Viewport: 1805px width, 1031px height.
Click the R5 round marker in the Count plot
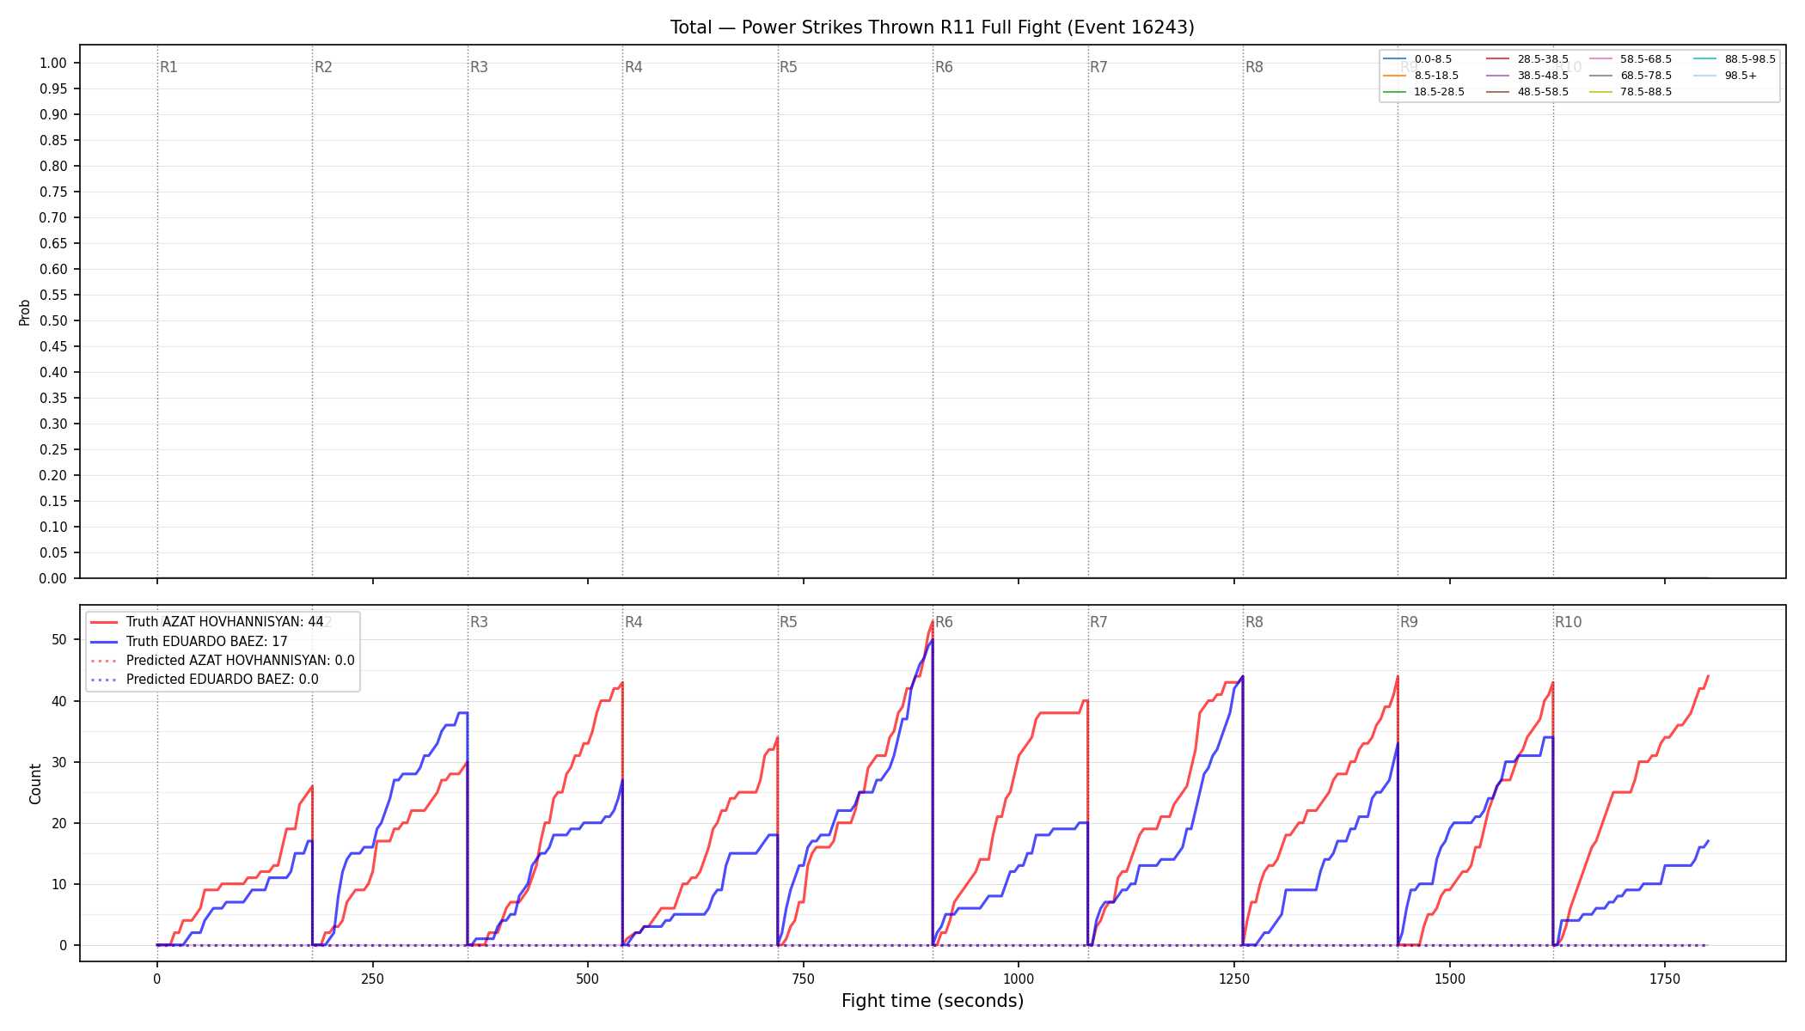pos(788,622)
